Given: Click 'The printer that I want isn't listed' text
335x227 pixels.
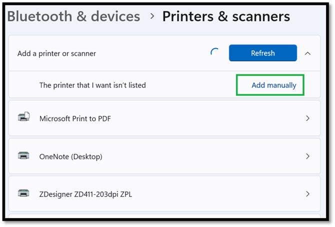Looking at the screenshot, I should point(92,85).
